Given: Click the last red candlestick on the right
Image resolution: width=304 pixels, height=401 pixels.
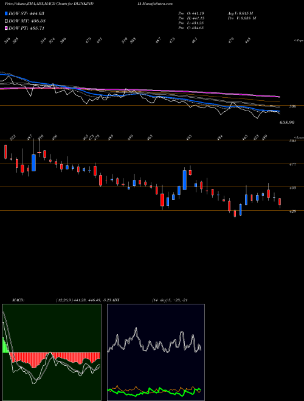Looking at the screenshot, I should [280, 202].
